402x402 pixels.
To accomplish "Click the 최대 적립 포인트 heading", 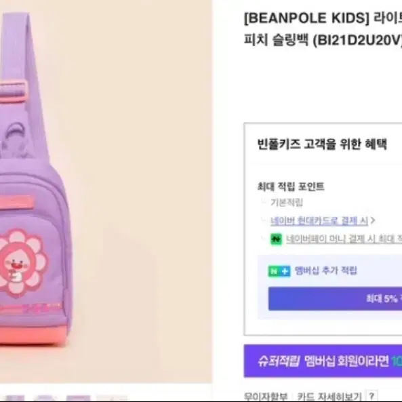I will 291,186.
